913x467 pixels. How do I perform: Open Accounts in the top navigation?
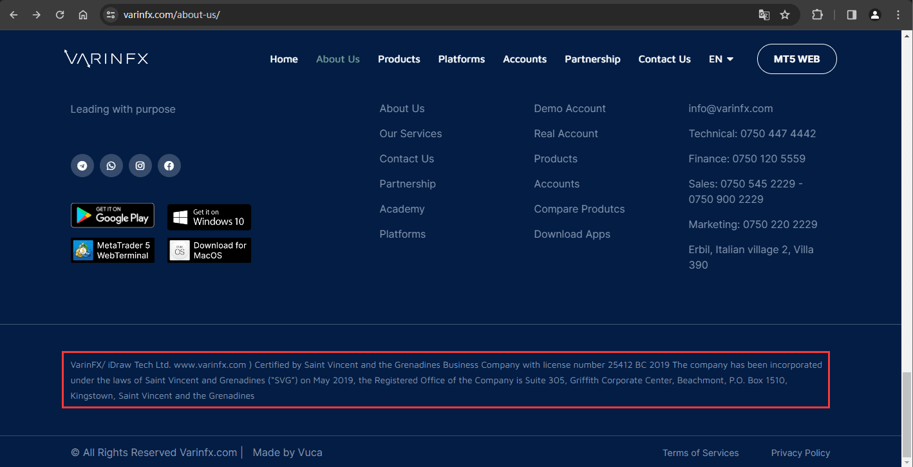(525, 59)
